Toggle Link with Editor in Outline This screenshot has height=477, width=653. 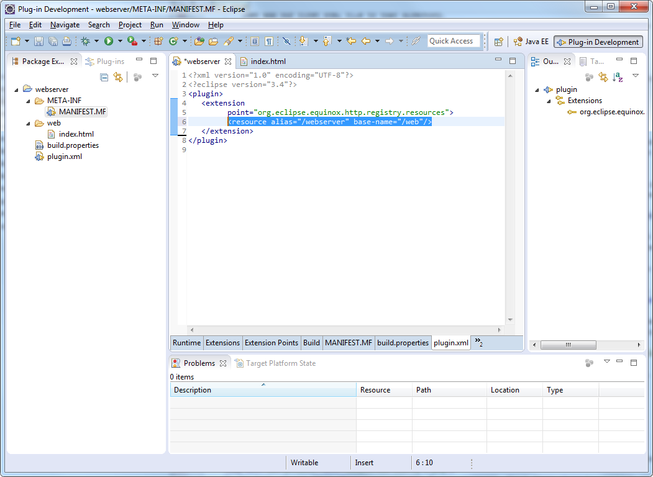[x=603, y=77]
